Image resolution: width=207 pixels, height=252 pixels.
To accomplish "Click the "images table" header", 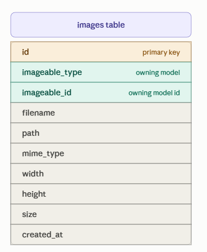I will click(x=101, y=25).
